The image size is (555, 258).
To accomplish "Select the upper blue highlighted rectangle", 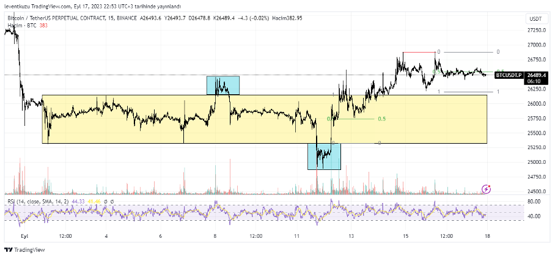I will point(222,86).
